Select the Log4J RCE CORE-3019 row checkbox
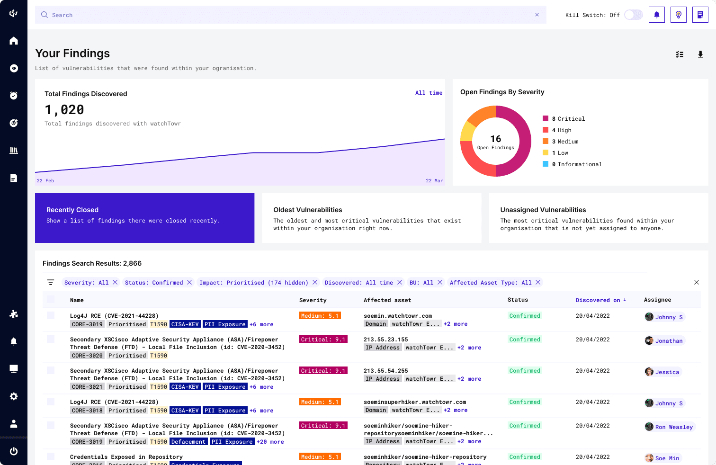 pos(51,315)
